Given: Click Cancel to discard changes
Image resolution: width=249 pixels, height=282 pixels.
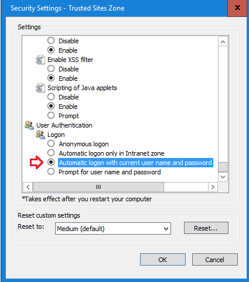Looking at the screenshot, I should 215,260.
